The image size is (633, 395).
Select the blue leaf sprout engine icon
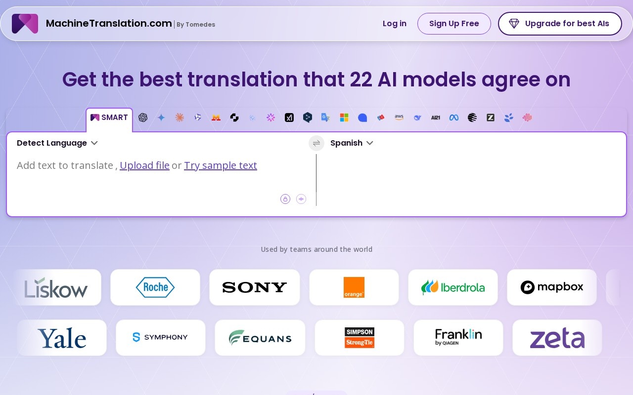(x=509, y=118)
